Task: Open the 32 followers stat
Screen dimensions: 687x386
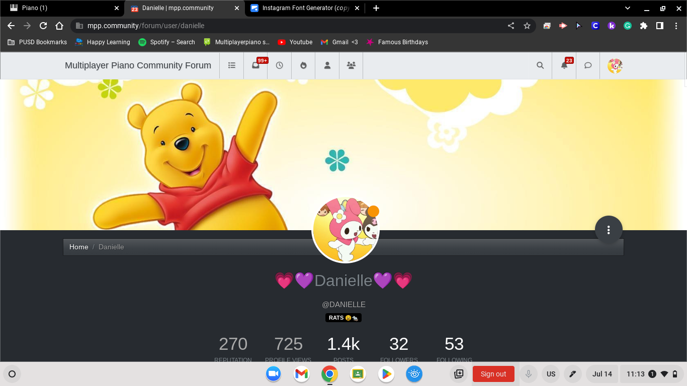Action: point(399,344)
